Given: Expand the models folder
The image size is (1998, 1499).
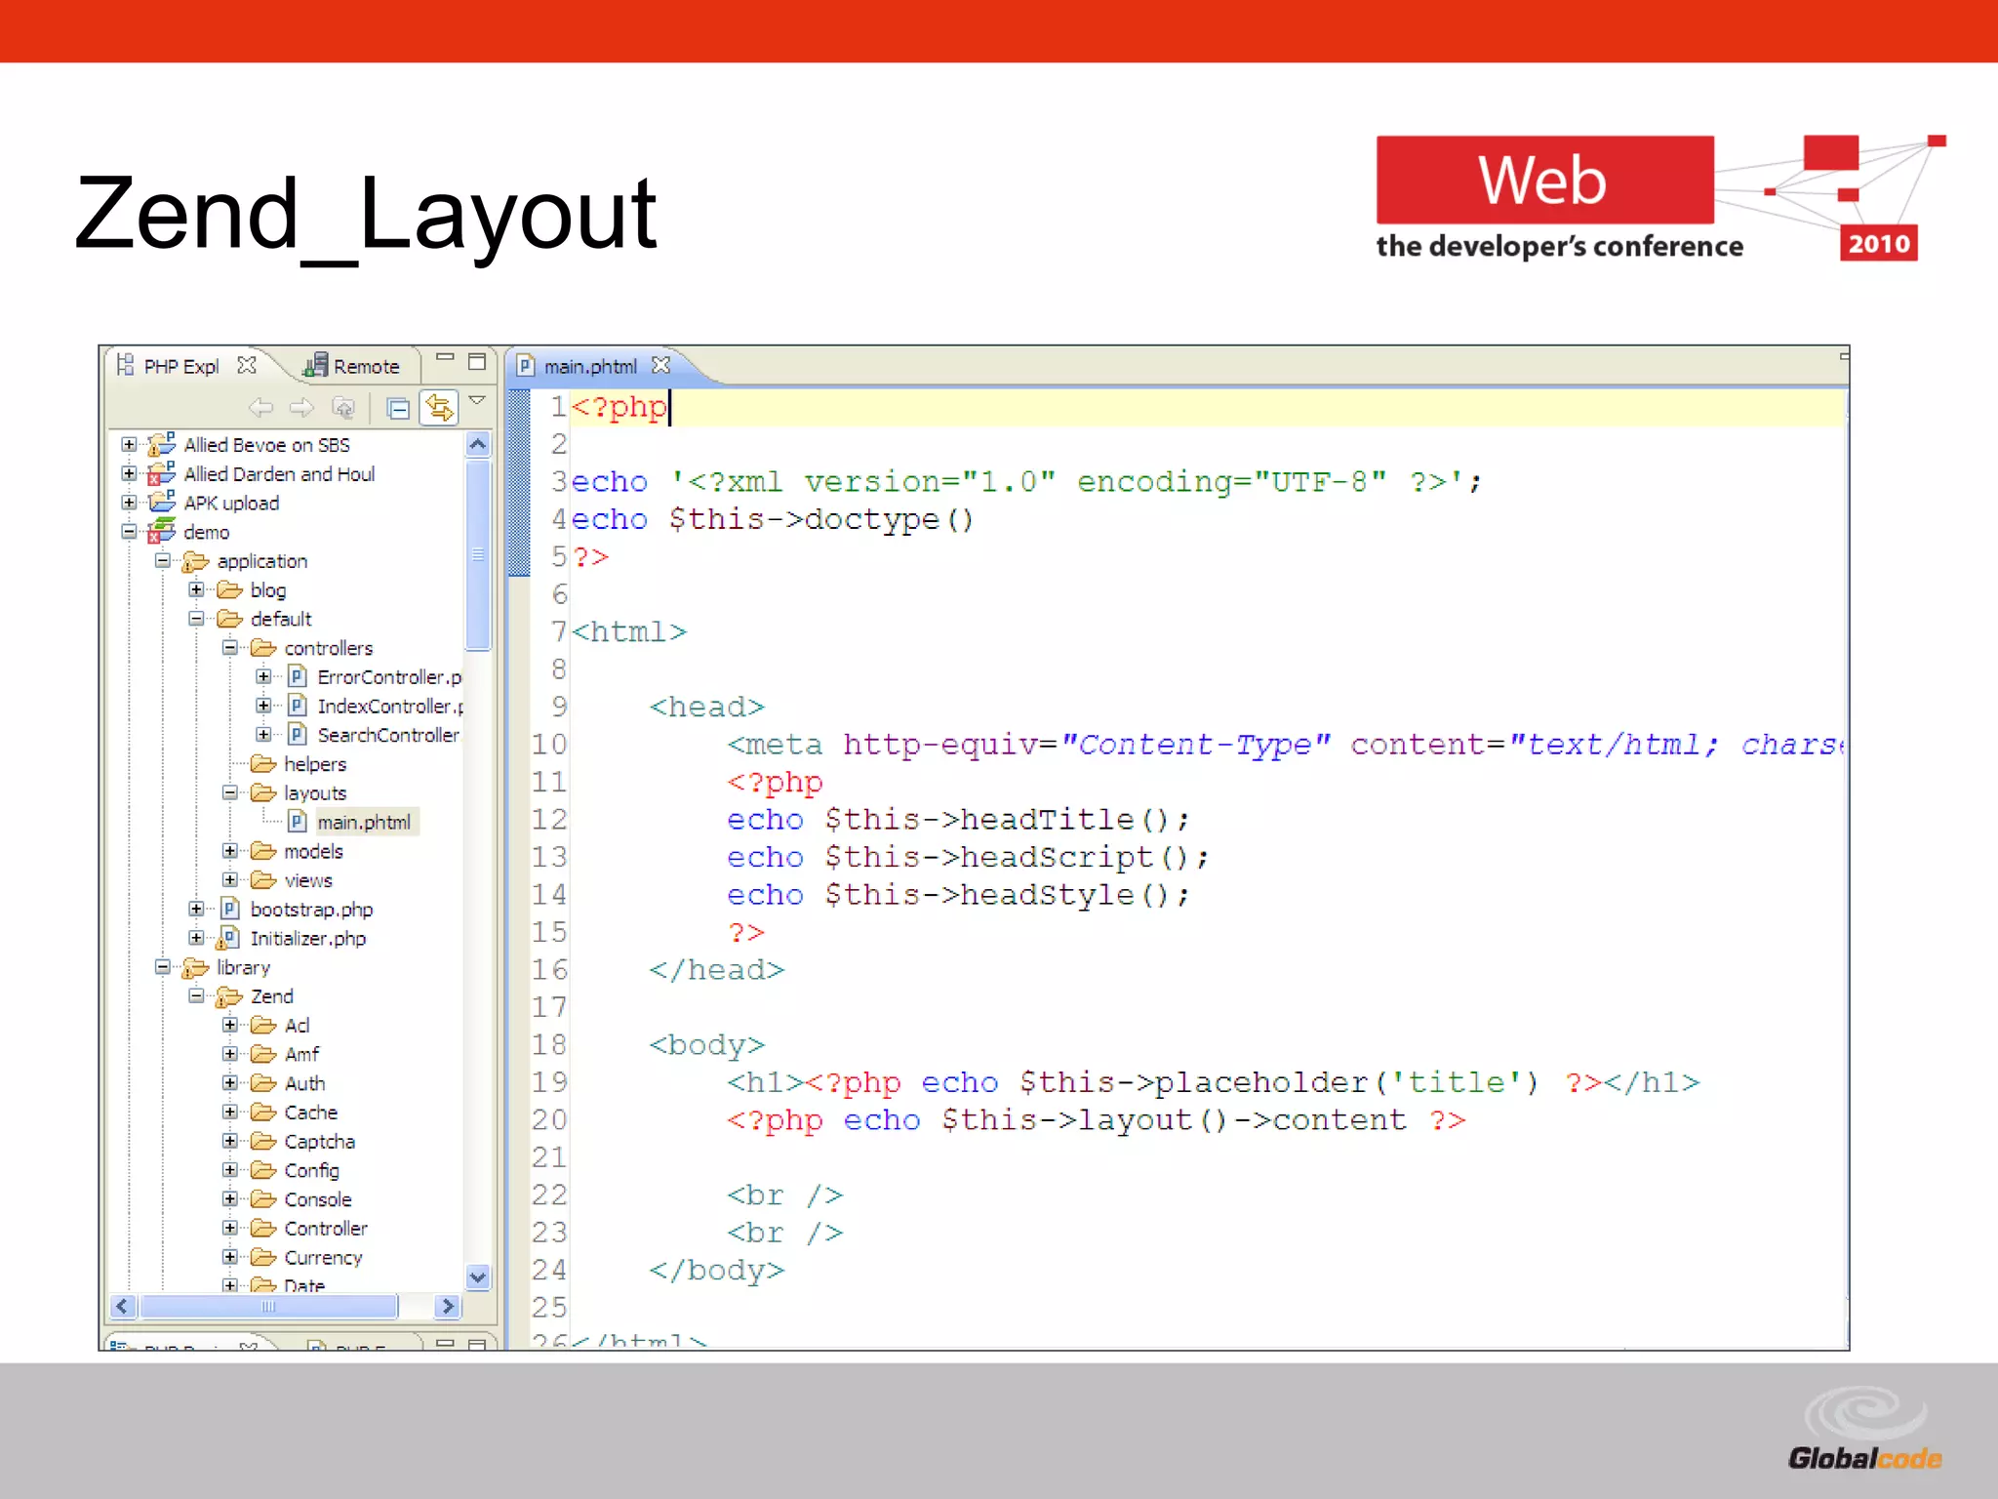Looking at the screenshot, I should click(230, 851).
